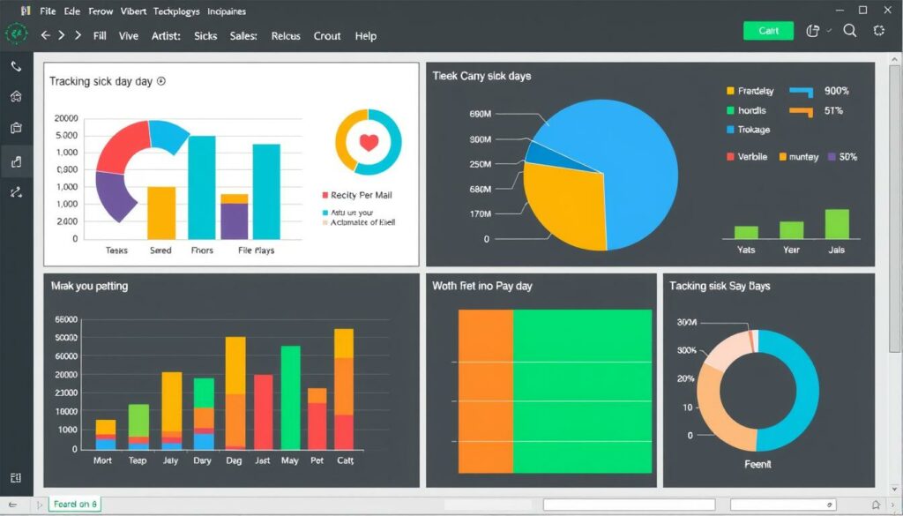Switch to the Artist: tab
Screen dimensions: 903x516
[166, 35]
